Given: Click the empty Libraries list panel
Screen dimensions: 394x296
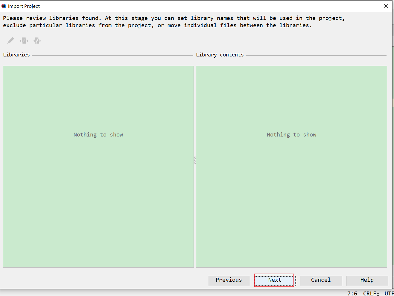Looking at the screenshot, I should pos(98,179).
